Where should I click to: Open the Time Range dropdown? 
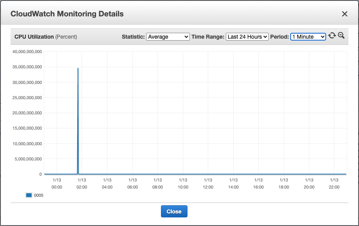click(247, 37)
